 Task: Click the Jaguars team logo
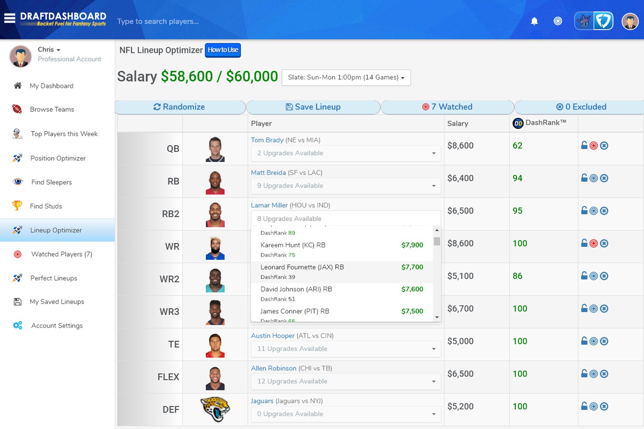click(x=215, y=409)
